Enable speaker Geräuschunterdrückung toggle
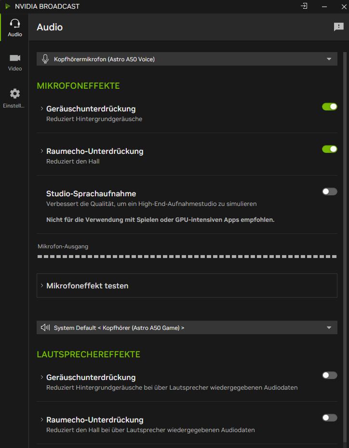This screenshot has width=349, height=448. 330,375
